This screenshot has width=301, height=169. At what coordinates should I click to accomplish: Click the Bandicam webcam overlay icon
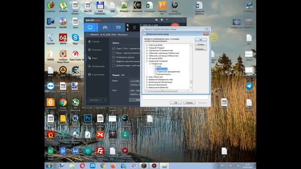tap(135, 28)
